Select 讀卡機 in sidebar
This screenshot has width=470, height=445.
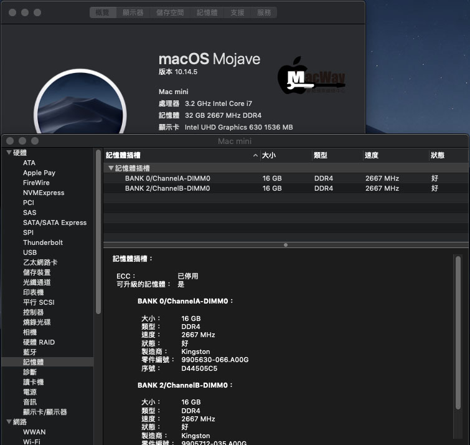point(33,382)
